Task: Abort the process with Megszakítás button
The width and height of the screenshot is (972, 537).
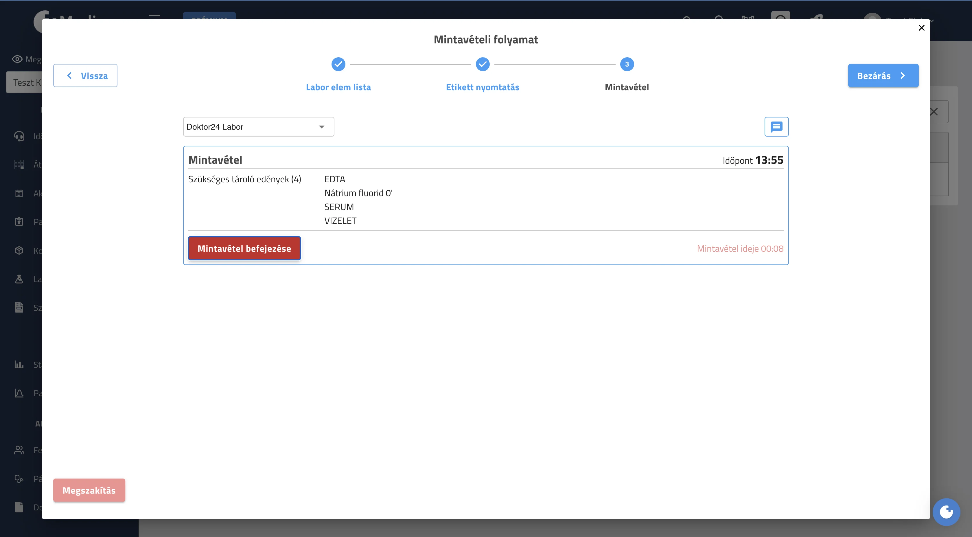Action: (x=89, y=490)
